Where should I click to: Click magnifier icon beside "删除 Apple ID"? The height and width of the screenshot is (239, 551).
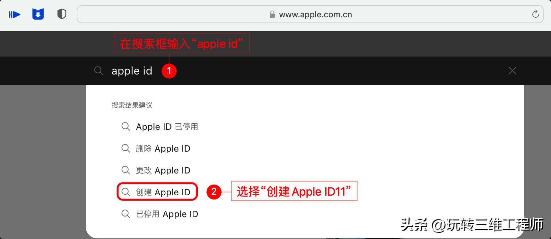click(x=126, y=148)
